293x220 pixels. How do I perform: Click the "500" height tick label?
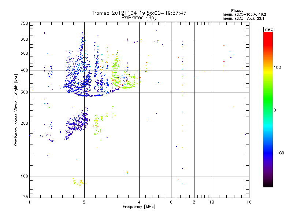[x=25, y=53]
